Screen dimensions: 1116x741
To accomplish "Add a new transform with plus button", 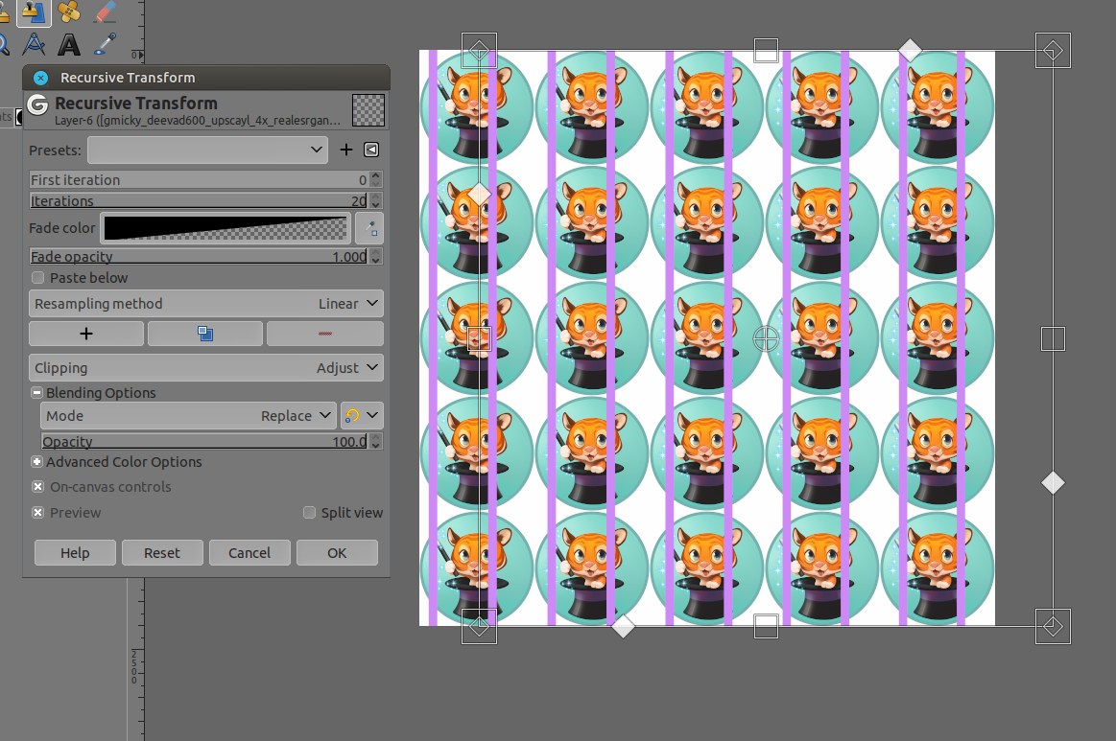I will 86,334.
